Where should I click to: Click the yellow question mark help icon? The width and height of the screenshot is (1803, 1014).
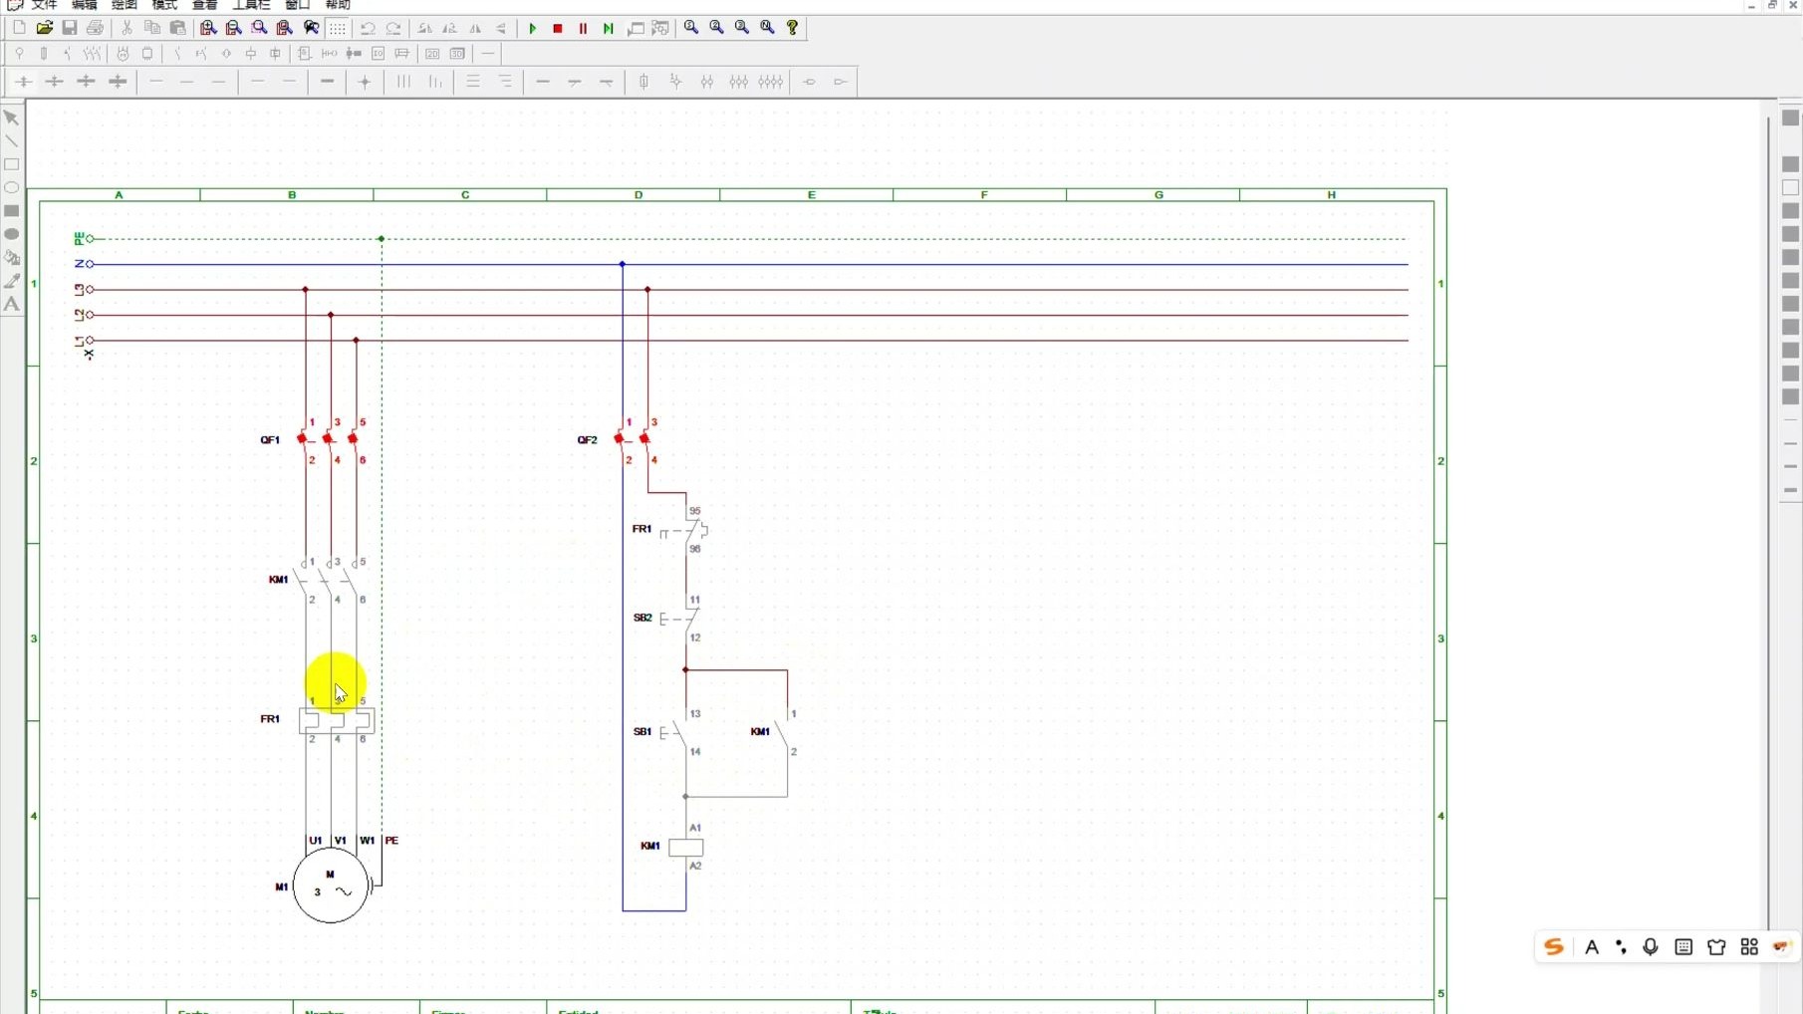pyautogui.click(x=793, y=29)
